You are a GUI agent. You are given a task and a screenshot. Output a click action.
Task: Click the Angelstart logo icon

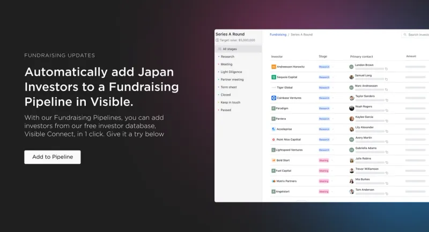pos(273,192)
